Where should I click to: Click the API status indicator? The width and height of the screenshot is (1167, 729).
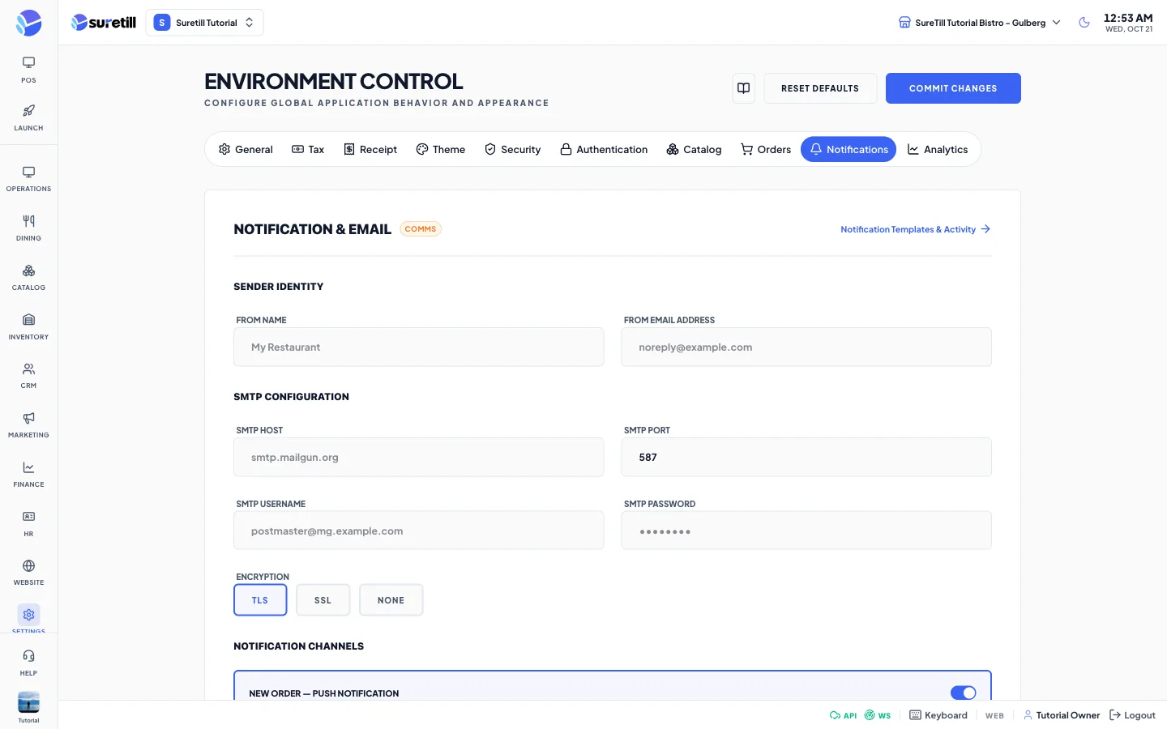click(x=843, y=715)
